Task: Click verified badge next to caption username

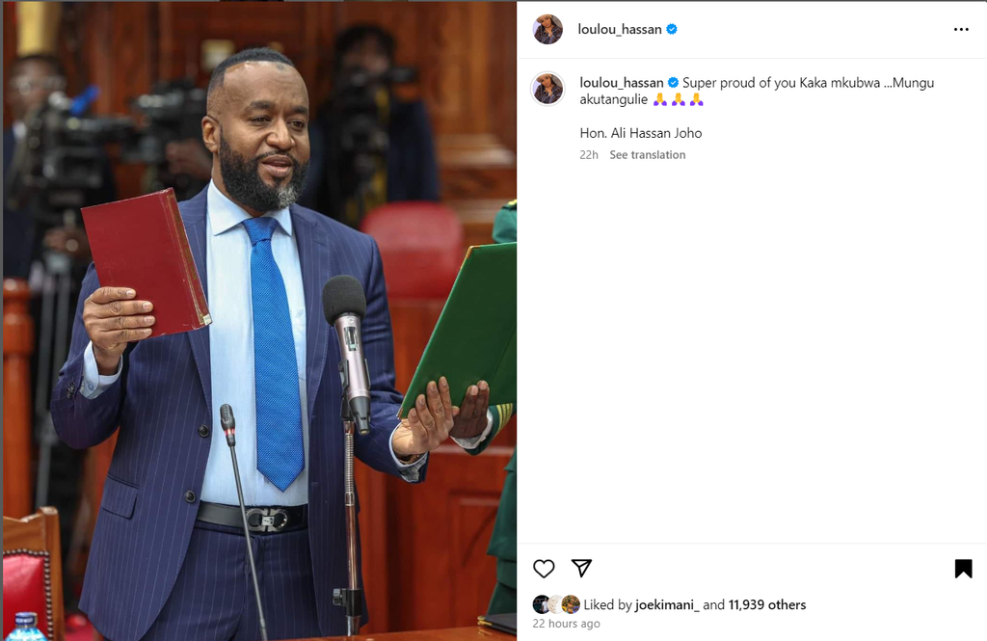Action: tap(673, 83)
